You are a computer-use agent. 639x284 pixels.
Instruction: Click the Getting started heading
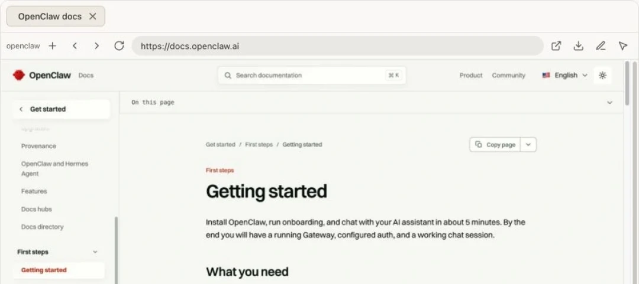(266, 191)
